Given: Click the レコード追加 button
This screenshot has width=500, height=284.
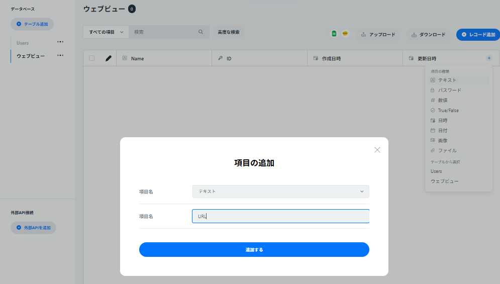Looking at the screenshot, I should pos(478,35).
